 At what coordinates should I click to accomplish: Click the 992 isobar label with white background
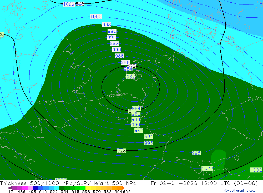pyautogui.click(x=114, y=43)
